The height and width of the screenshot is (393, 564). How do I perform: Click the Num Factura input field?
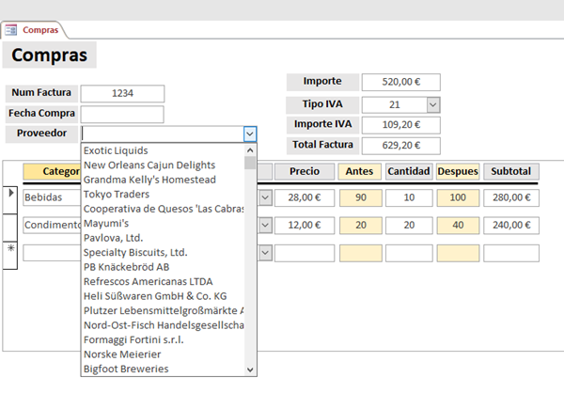click(x=122, y=93)
